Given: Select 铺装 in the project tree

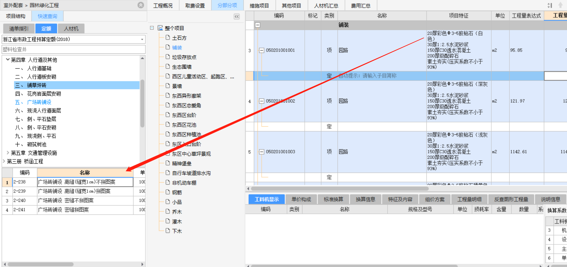Looking at the screenshot, I should (x=177, y=47).
